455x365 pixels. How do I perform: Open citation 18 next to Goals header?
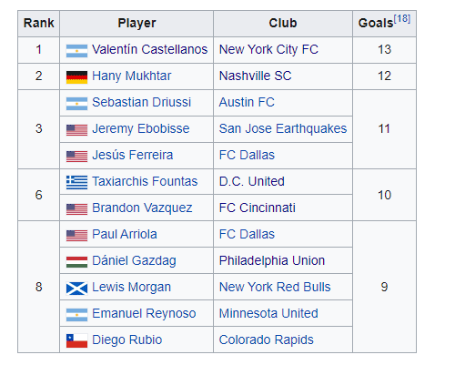pos(402,19)
